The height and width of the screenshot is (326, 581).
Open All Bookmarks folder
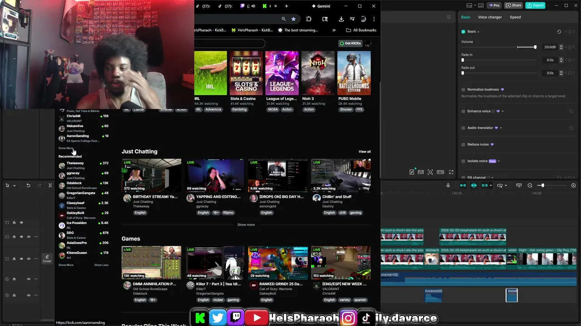pyautogui.click(x=361, y=30)
